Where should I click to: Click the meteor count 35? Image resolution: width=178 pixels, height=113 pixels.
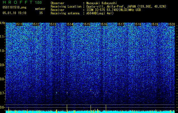click(x=41, y=13)
